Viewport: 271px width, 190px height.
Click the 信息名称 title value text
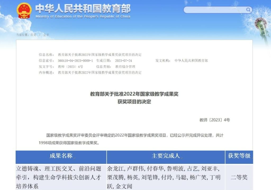click(100, 55)
